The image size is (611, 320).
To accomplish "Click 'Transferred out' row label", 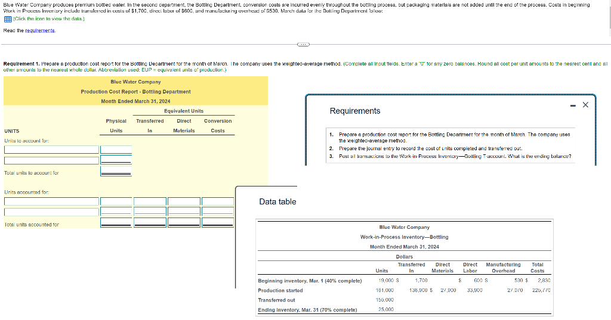I will 276,300.
